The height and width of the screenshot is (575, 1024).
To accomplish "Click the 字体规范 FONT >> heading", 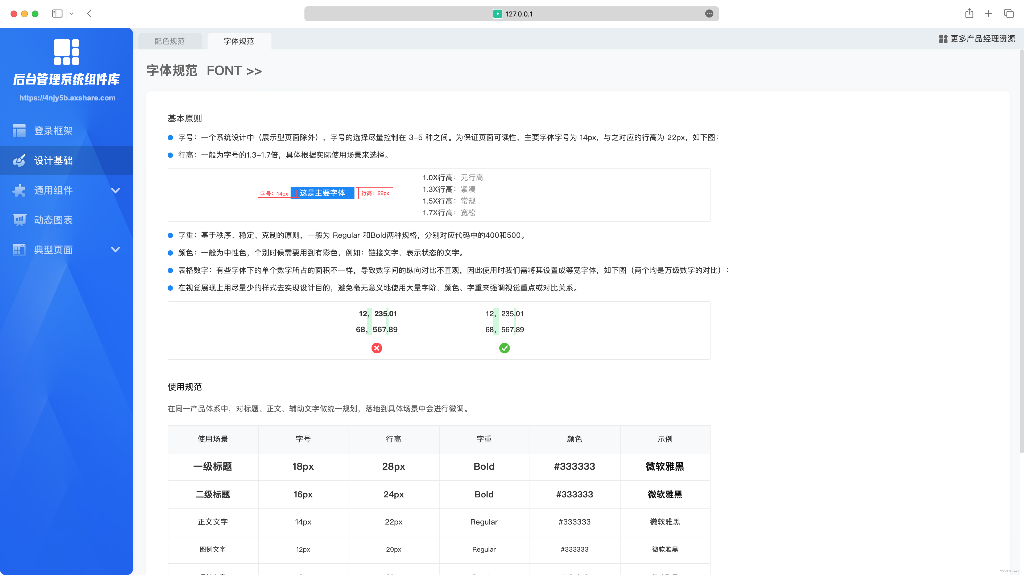I will 204,71.
